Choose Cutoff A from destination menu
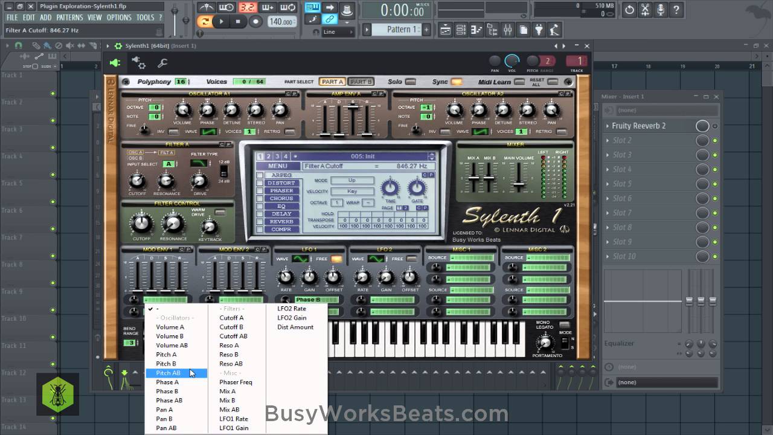Viewport: 773px width, 435px height. tap(232, 318)
